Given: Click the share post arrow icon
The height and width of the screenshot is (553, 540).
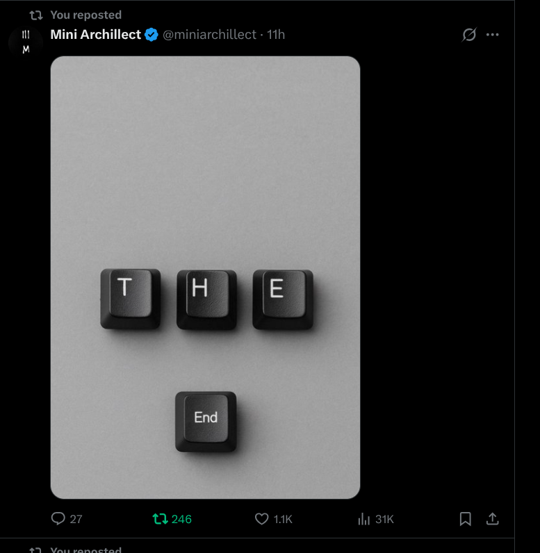Looking at the screenshot, I should click(x=492, y=519).
